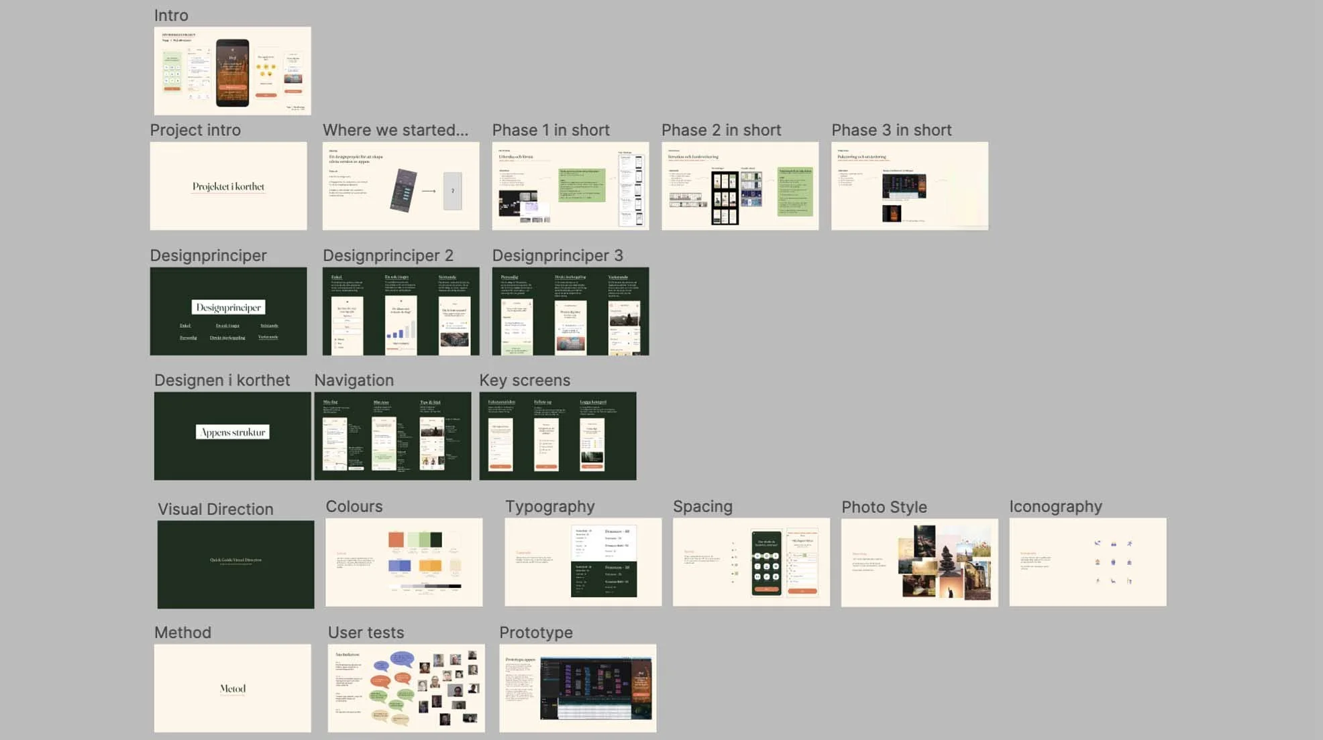Open the Phase 3 in short frame
1323x740 pixels.
click(909, 186)
